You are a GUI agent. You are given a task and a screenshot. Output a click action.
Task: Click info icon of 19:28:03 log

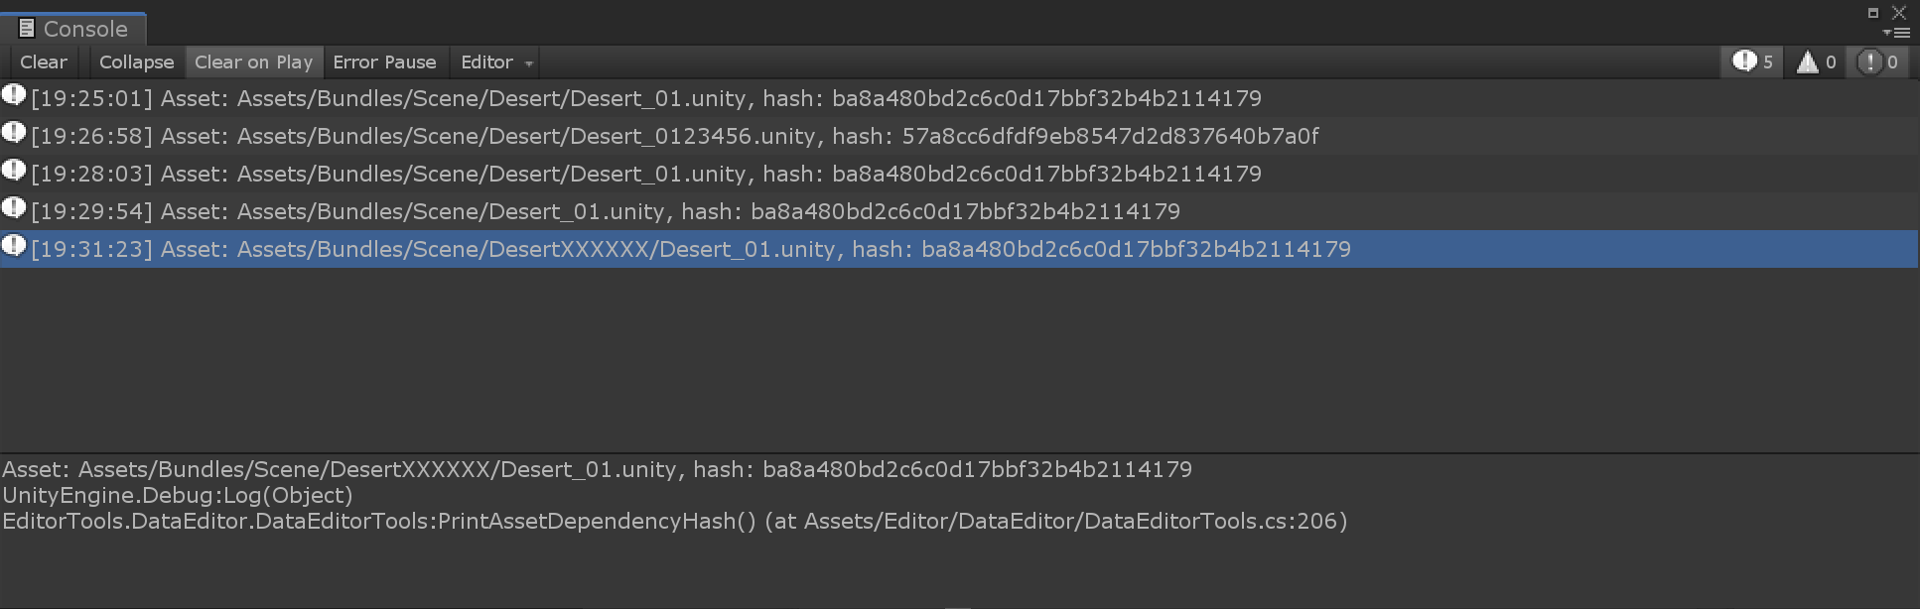click(x=14, y=171)
